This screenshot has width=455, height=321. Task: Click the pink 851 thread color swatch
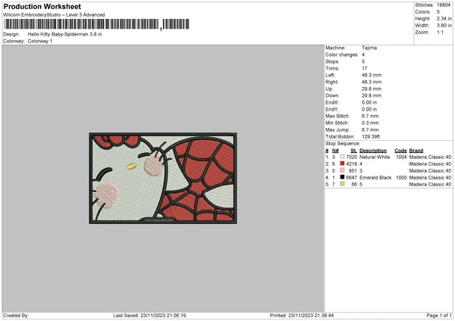(x=342, y=170)
